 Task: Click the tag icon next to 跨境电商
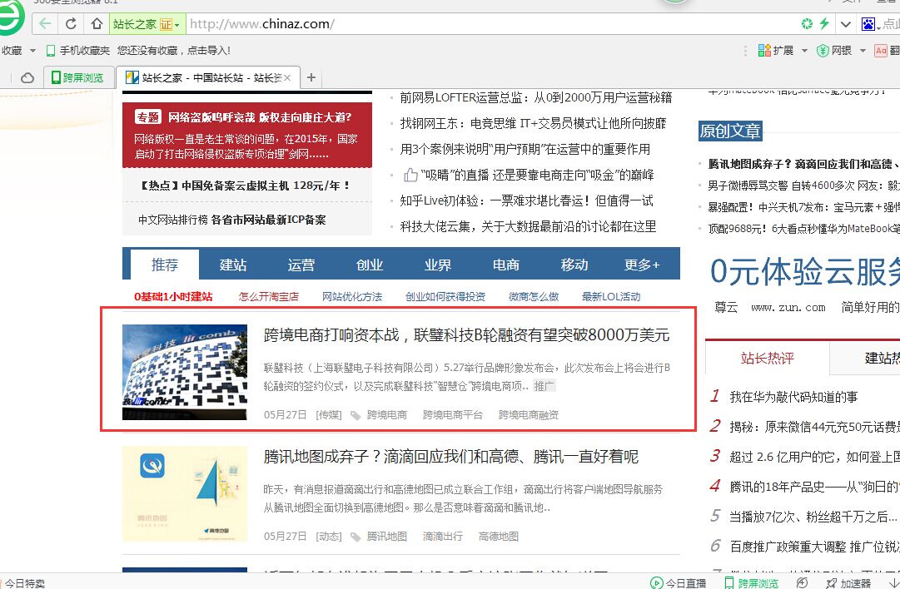356,415
